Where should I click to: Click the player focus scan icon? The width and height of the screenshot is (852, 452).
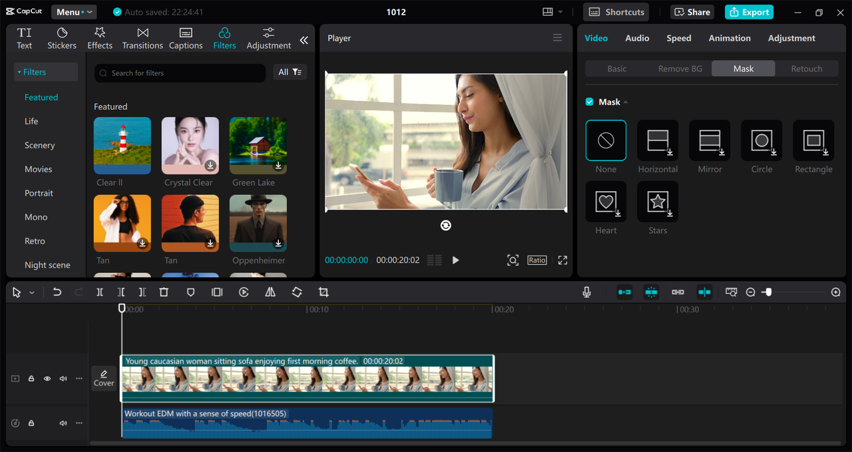click(513, 260)
